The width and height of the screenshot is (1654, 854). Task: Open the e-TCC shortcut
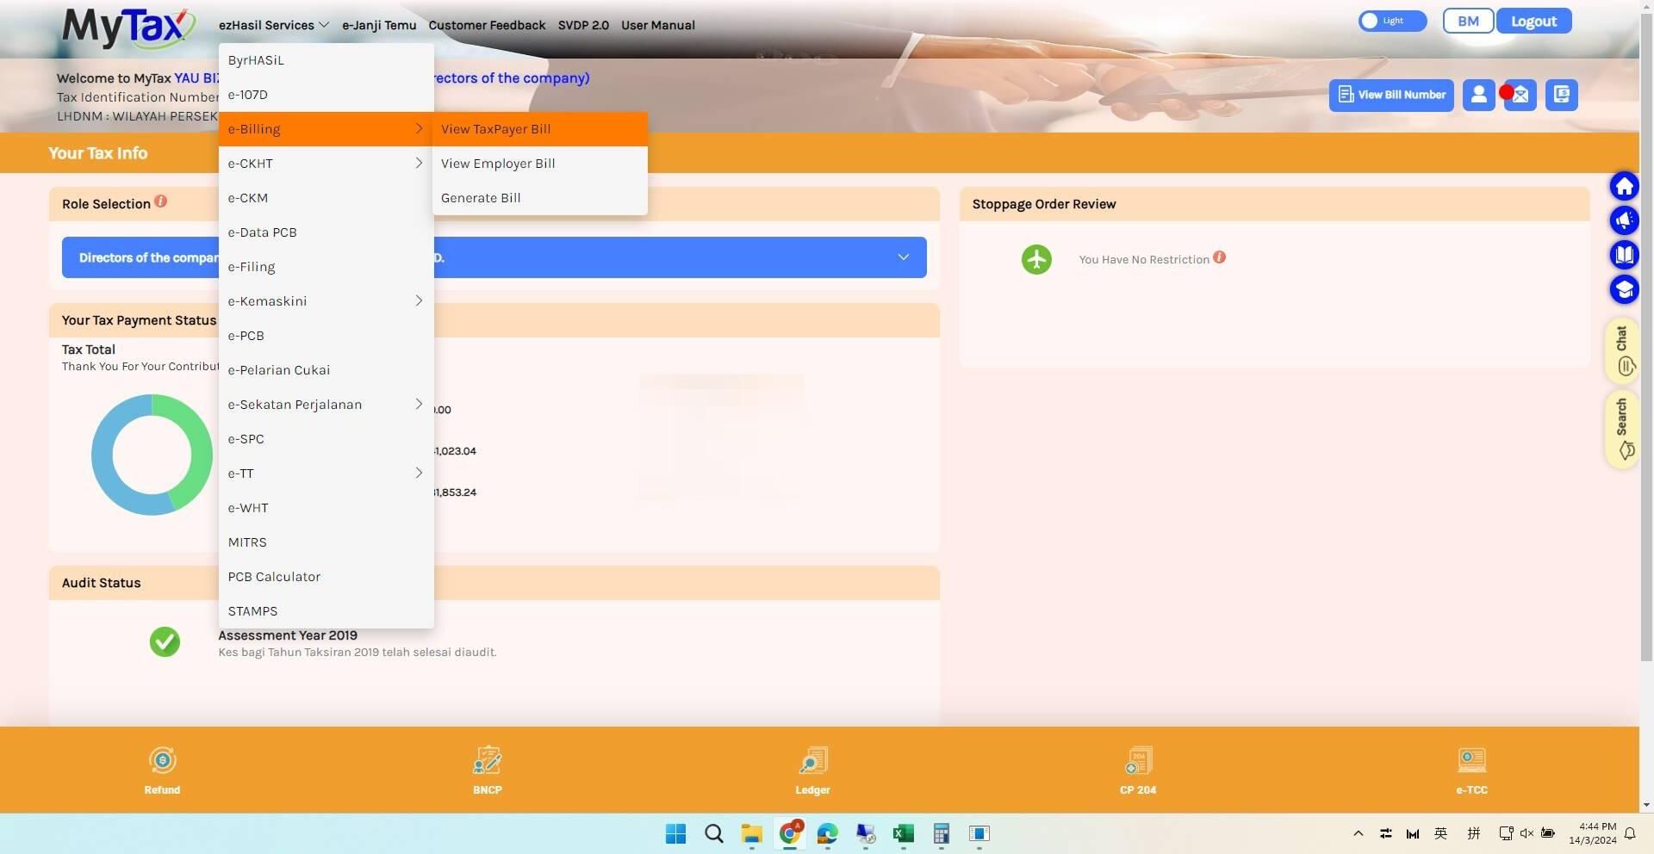coord(1471,770)
